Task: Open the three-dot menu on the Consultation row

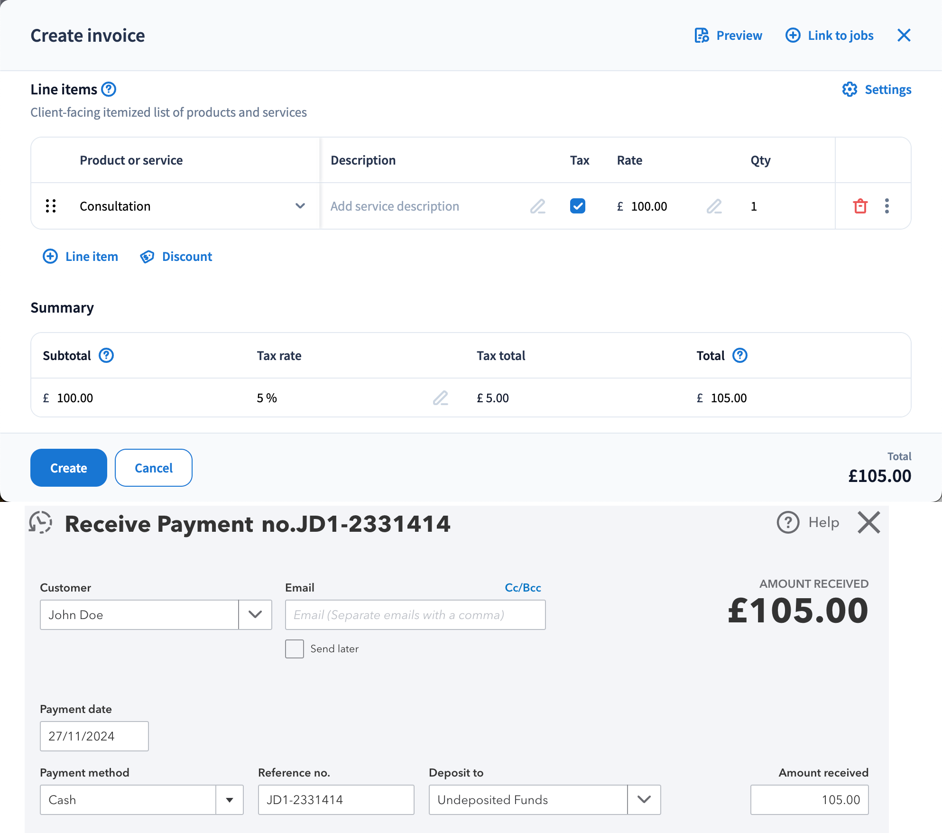Action: pyautogui.click(x=887, y=206)
